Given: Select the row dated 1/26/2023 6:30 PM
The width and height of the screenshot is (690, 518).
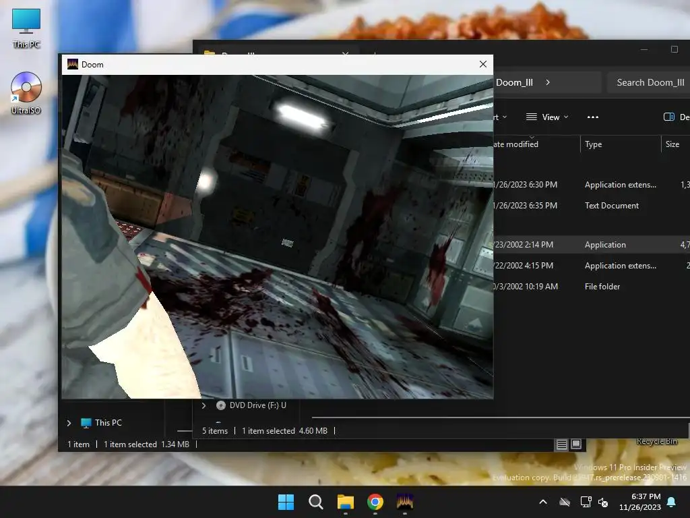Looking at the screenshot, I should click(x=592, y=185).
